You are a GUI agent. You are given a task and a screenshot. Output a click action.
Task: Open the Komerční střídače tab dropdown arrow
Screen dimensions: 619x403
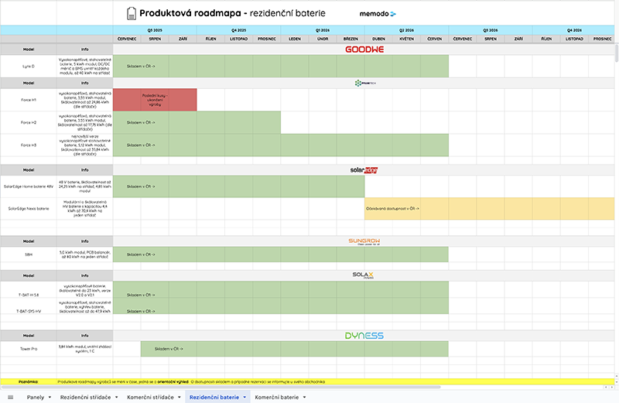180,397
